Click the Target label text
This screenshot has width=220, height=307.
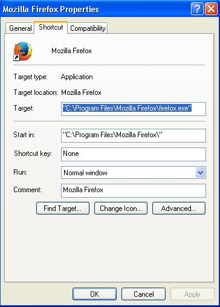pyautogui.click(x=24, y=108)
